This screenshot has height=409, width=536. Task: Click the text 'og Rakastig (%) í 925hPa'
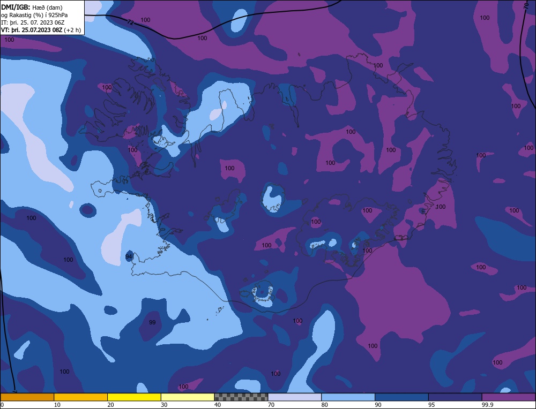pos(34,15)
